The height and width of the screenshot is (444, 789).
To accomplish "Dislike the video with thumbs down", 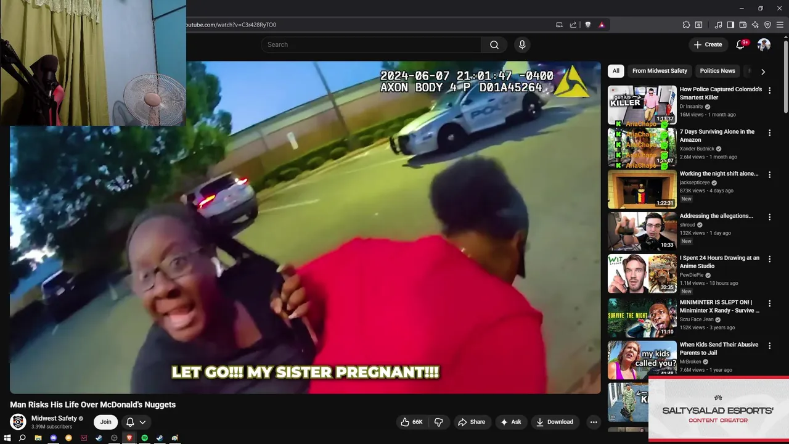I will pos(439,422).
